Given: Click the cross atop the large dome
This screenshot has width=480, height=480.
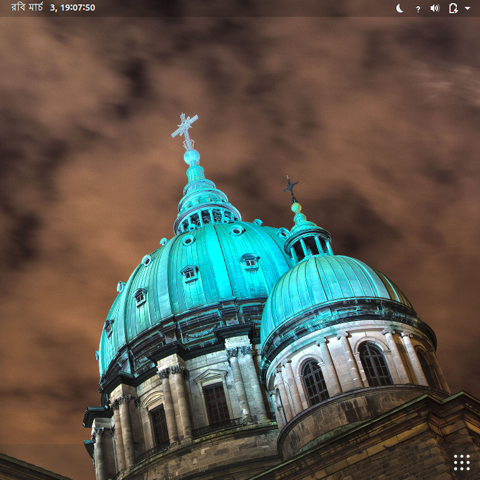Looking at the screenshot, I should [x=185, y=128].
